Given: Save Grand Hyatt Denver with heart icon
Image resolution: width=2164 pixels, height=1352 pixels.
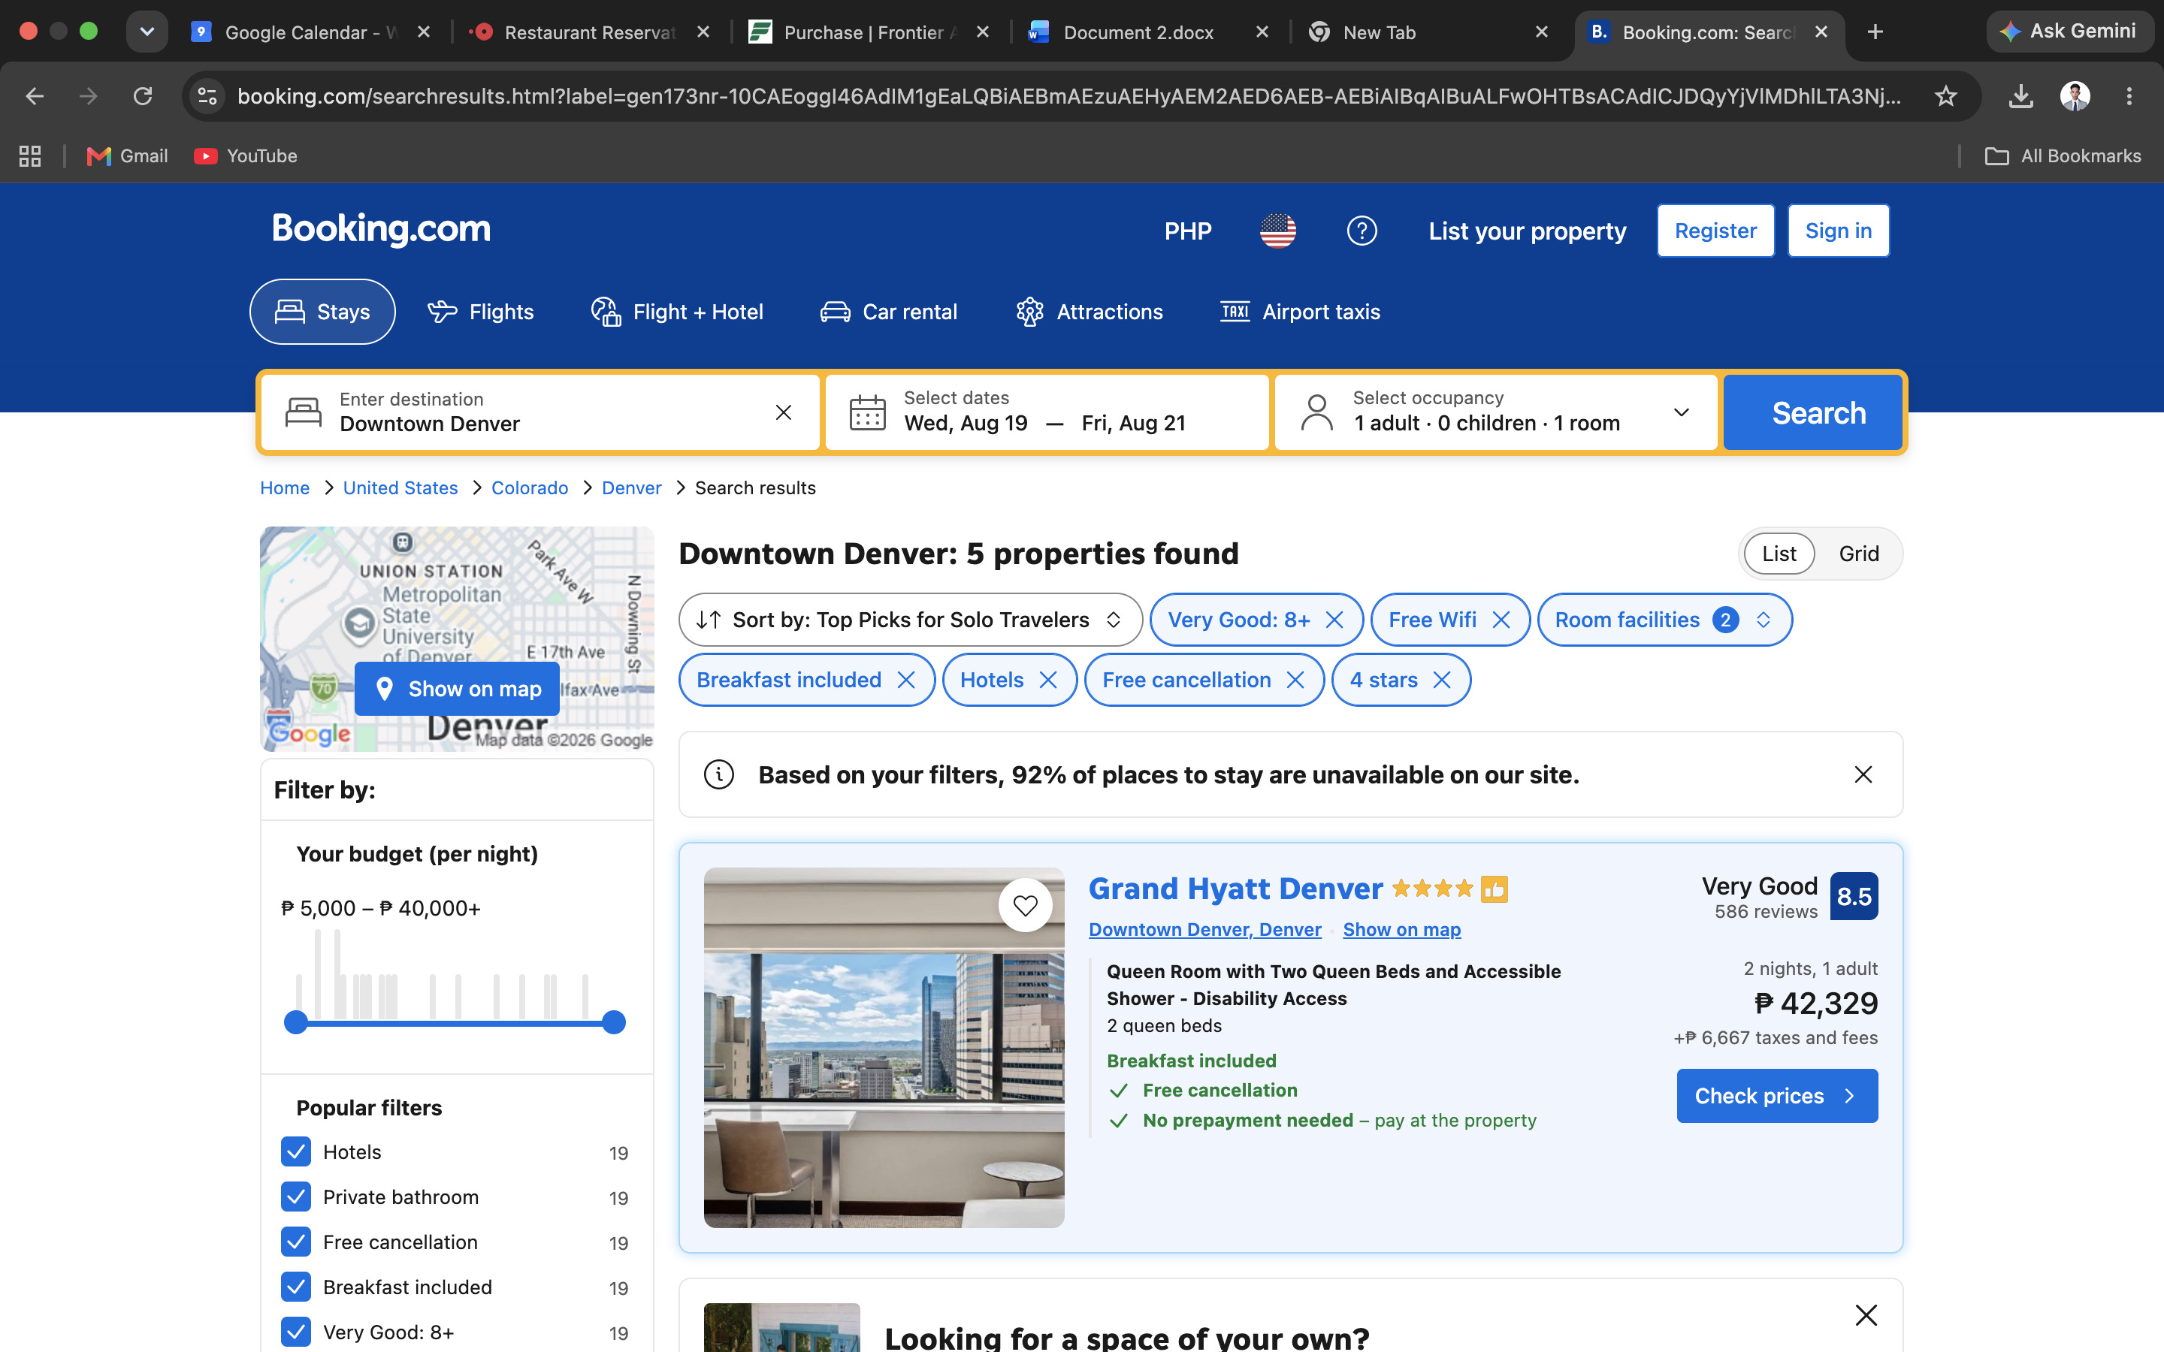Looking at the screenshot, I should (1025, 905).
